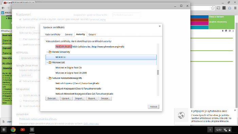The width and height of the screenshot is (238, 134).
Task: Click the settings gear shelf icon
Action: pyautogui.click(x=32, y=130)
